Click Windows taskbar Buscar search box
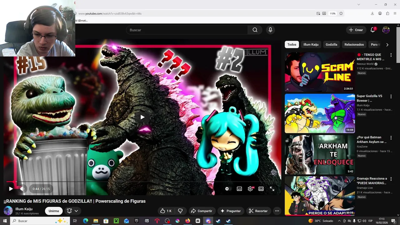The height and width of the screenshot is (225, 400). tap(40, 221)
